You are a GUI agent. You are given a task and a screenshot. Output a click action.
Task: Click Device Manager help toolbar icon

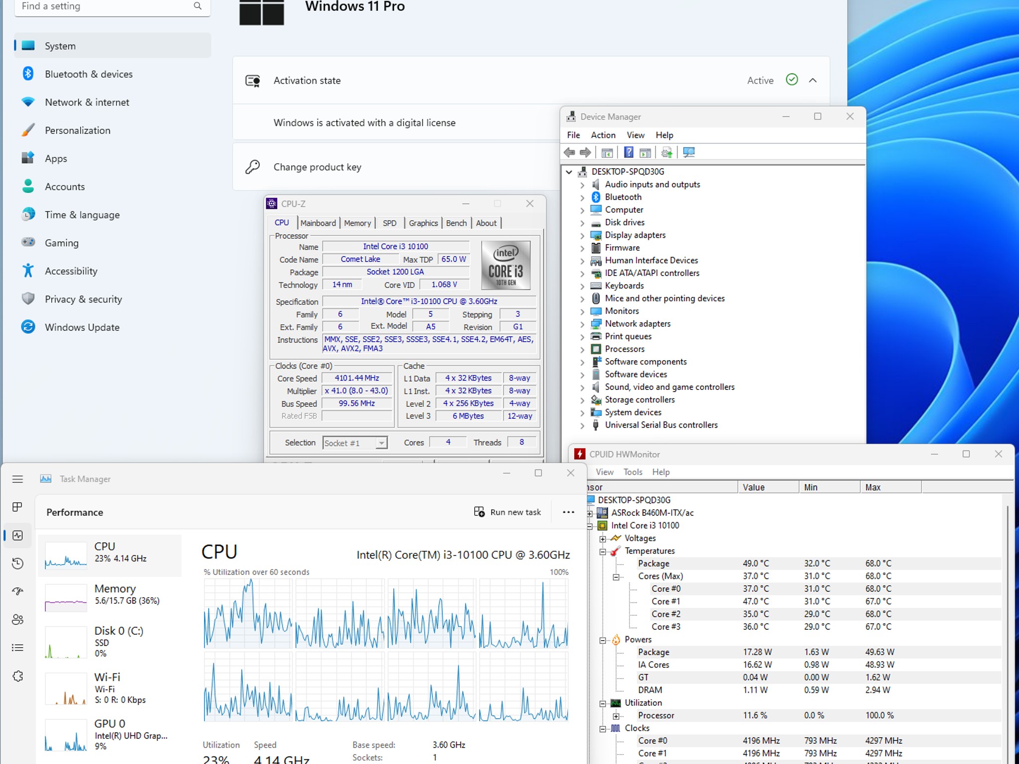[628, 153]
